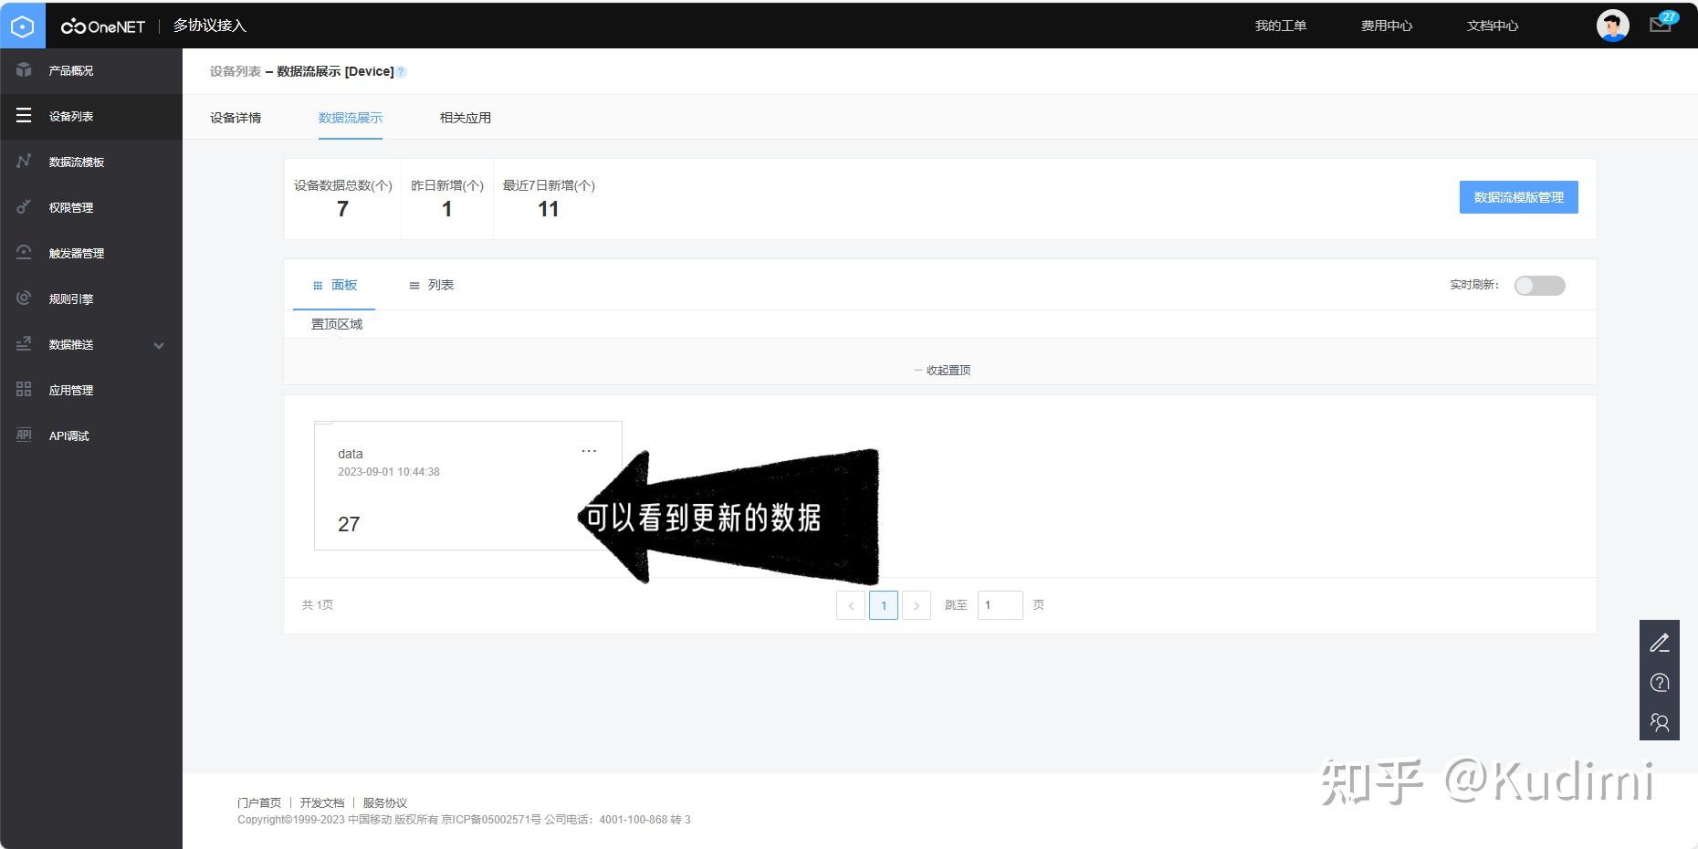Open the 开发文档 footer link
Image resolution: width=1698 pixels, height=849 pixels.
pyautogui.click(x=321, y=802)
